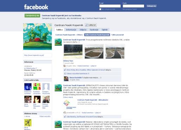Open Centrum Nauki Kopernik - Aktualności link
The height and width of the screenshot is (130, 181).
coord(93,100)
